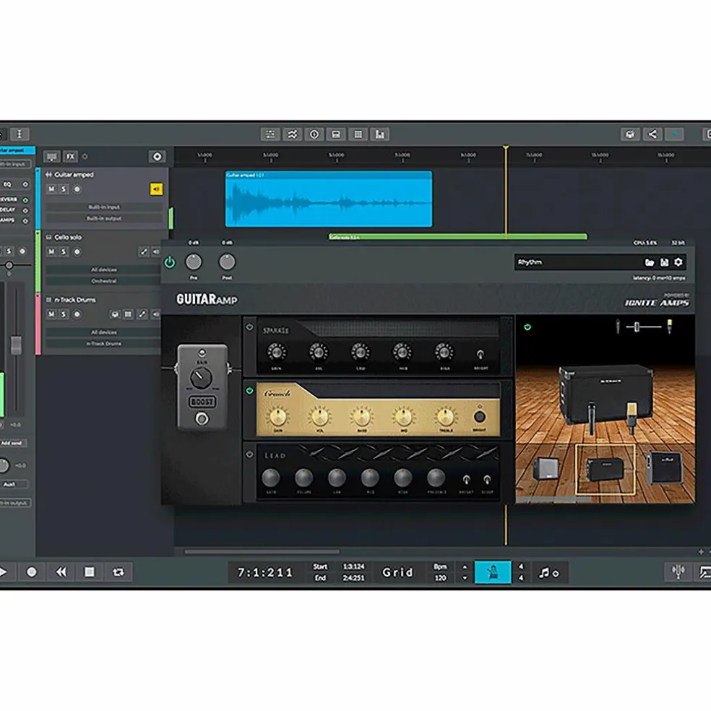
Task: Click the Crunch amp Bright button
Action: pyautogui.click(x=479, y=416)
